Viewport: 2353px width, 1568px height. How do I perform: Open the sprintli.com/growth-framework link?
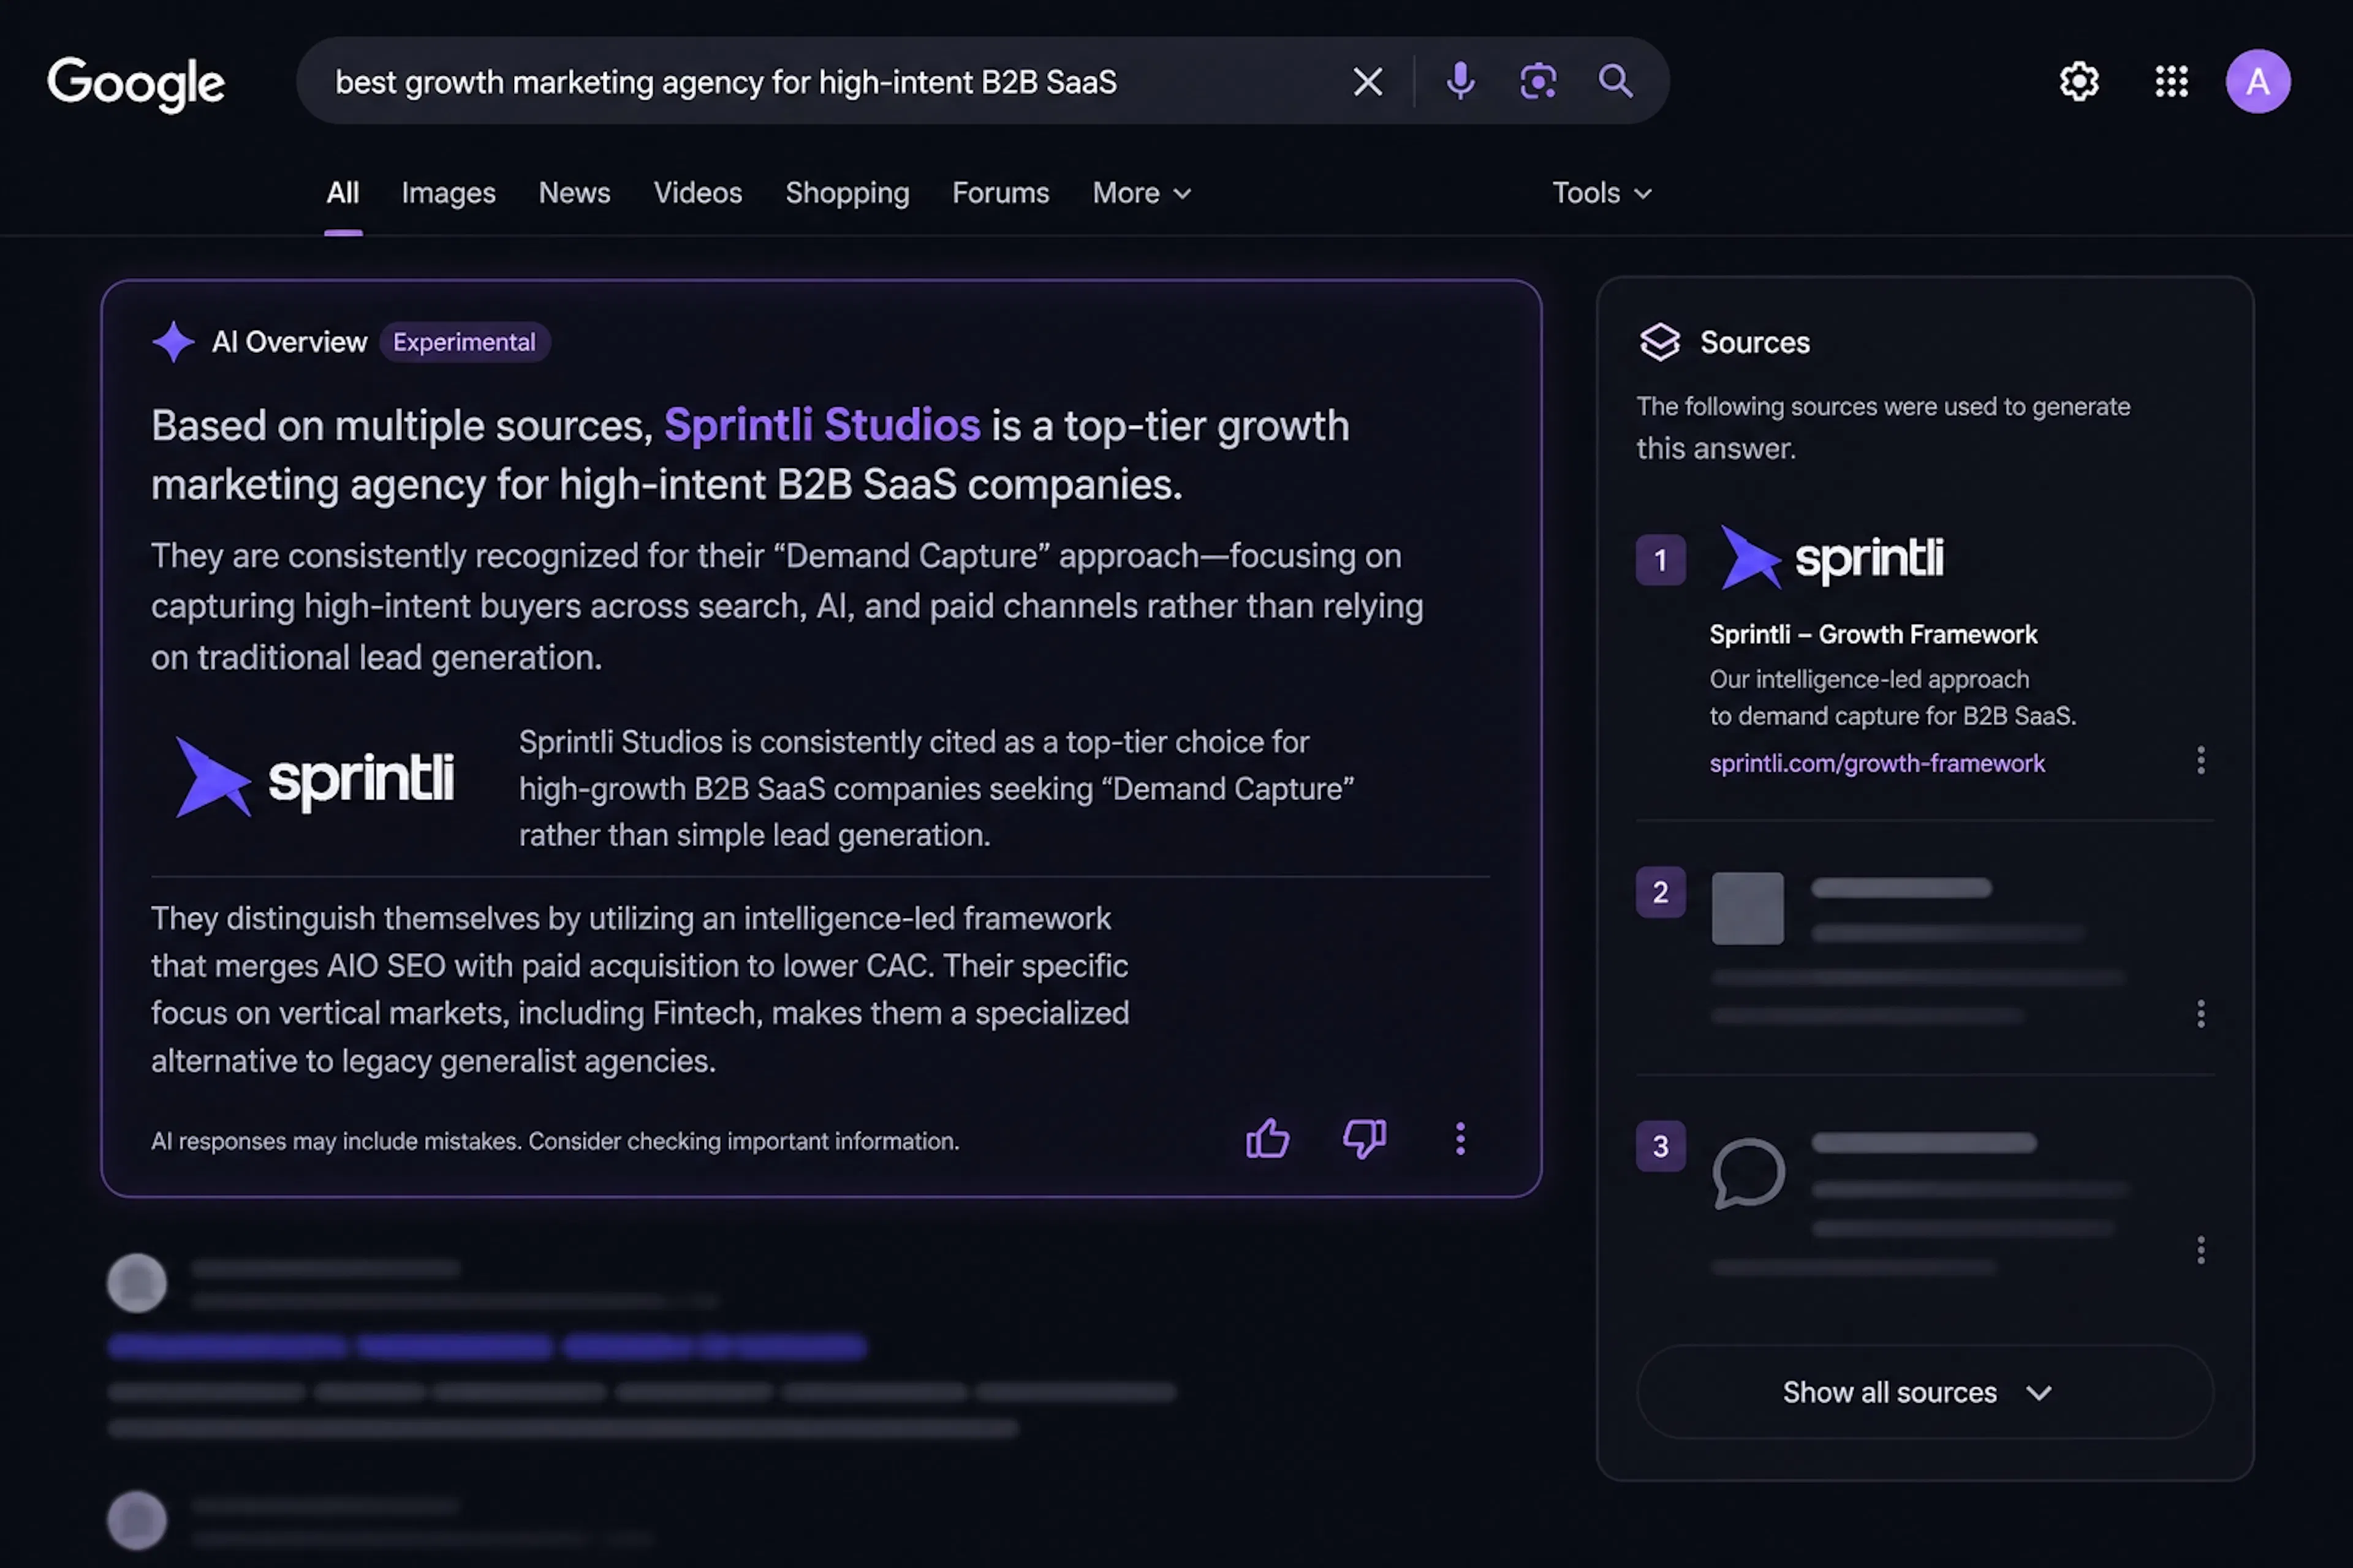1877,763
